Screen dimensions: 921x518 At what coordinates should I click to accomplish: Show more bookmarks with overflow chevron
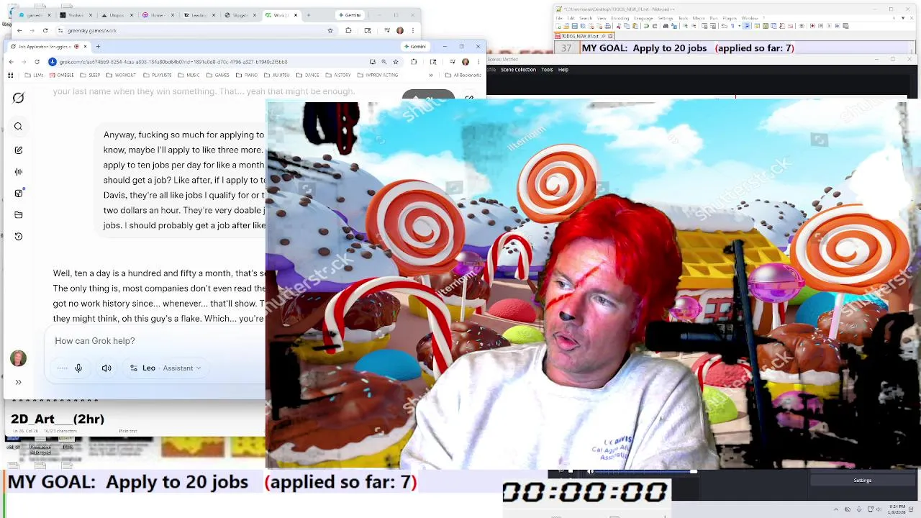click(x=431, y=75)
